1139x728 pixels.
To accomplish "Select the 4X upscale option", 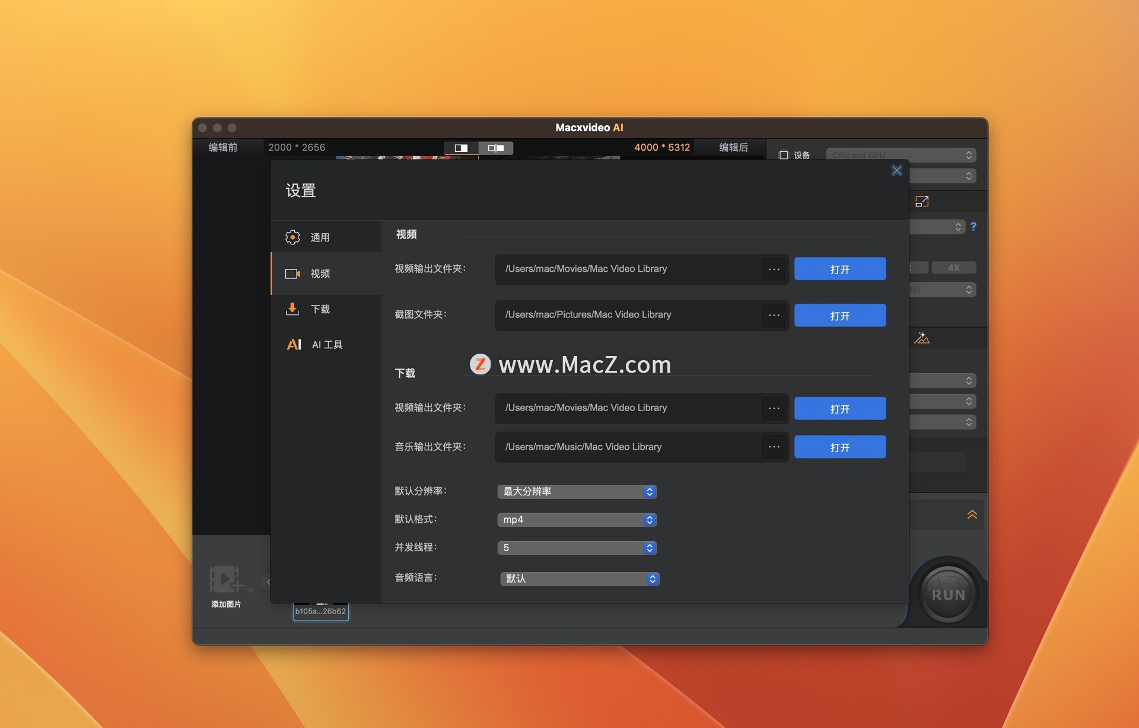I will click(x=953, y=268).
